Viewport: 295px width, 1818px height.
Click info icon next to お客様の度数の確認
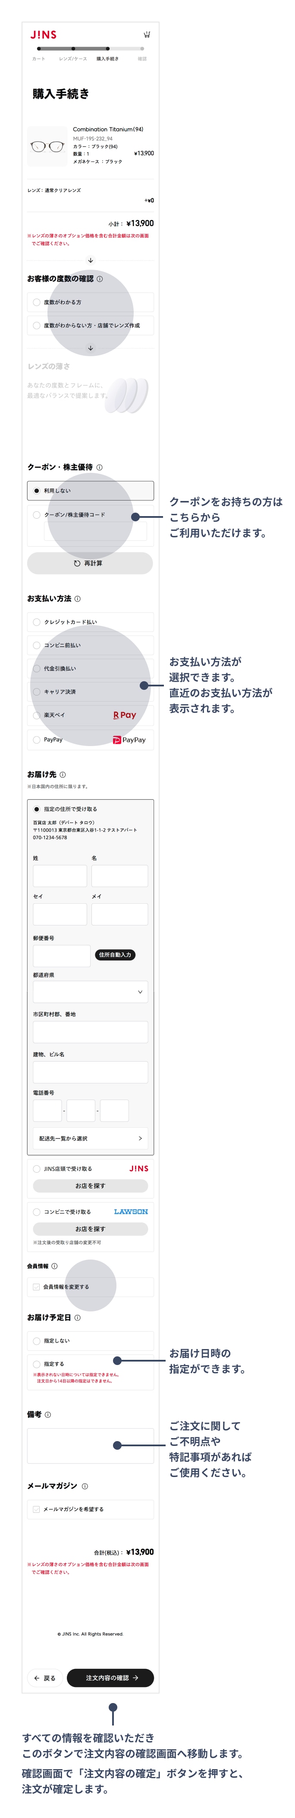(x=99, y=279)
